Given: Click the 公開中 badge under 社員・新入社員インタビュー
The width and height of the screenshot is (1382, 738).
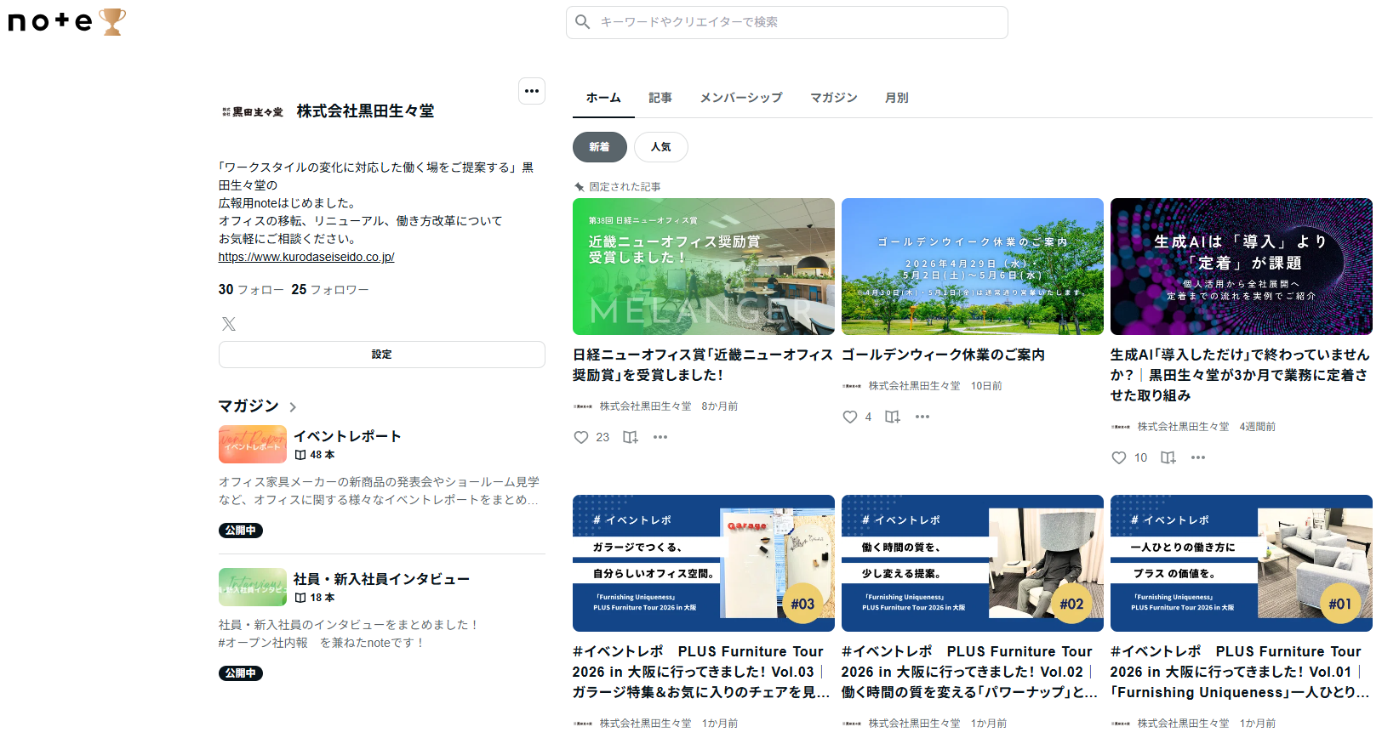Looking at the screenshot, I should click(x=241, y=673).
